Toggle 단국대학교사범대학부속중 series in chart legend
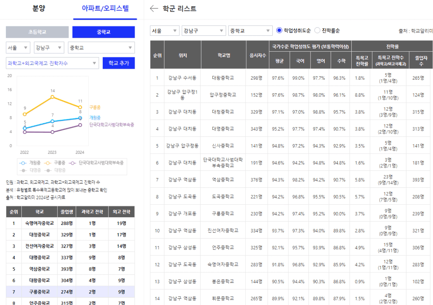Screen dimensions: 433x305 click(x=96, y=163)
